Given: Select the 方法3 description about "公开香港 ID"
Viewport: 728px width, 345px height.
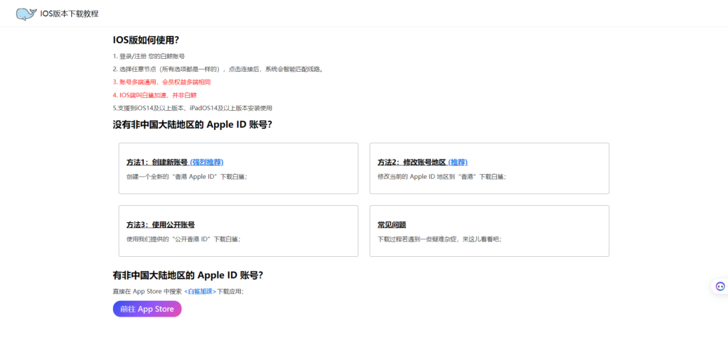Looking at the screenshot, I should (183, 239).
